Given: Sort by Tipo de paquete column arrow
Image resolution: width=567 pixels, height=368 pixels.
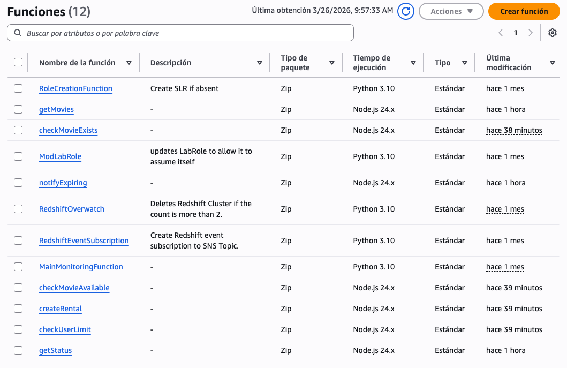Looking at the screenshot, I should click(x=332, y=63).
